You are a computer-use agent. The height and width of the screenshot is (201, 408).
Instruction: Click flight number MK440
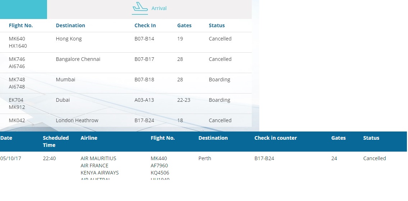click(159, 158)
